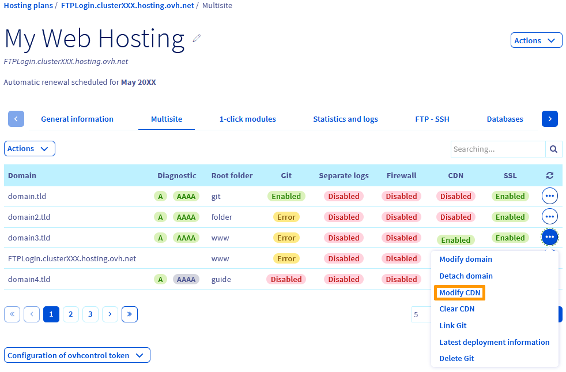Viewport: 566px width, 372px height.
Task: Expand the top-right Actions dropdown
Action: [536, 40]
